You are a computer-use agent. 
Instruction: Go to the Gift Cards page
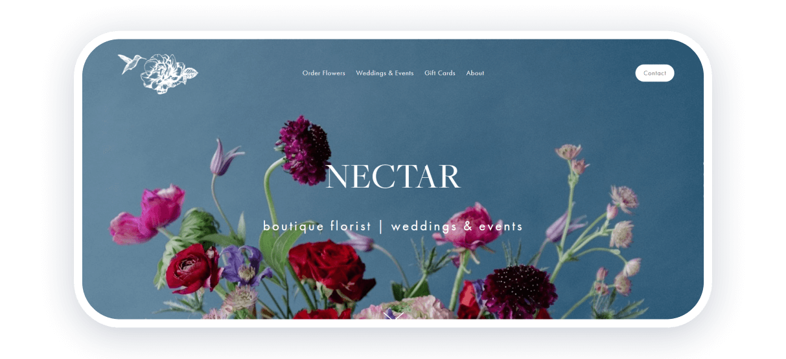tap(440, 73)
